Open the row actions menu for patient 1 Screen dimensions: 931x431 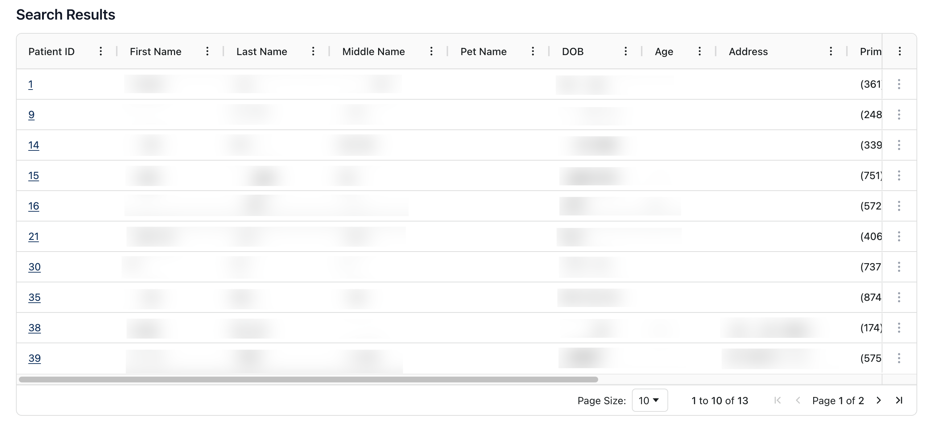pyautogui.click(x=899, y=84)
